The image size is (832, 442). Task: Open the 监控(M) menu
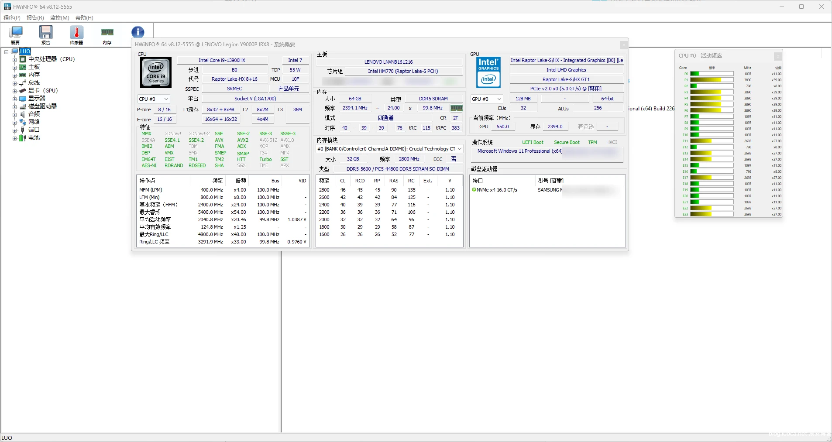click(x=60, y=18)
